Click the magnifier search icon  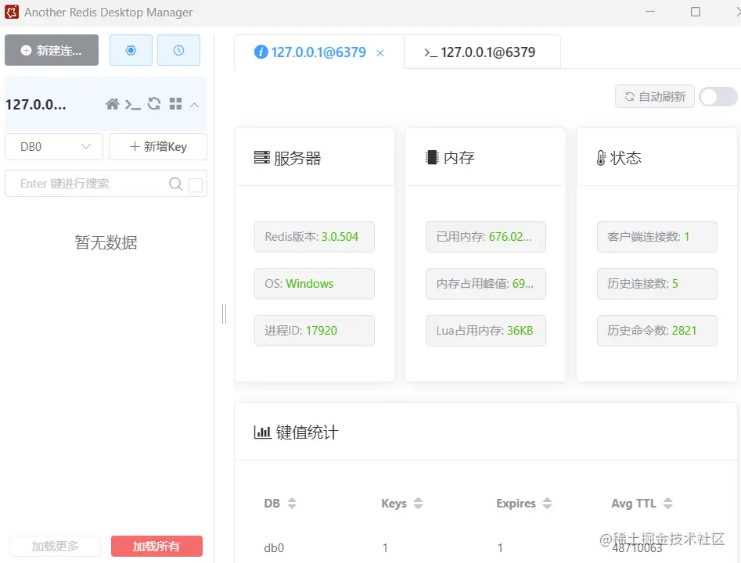click(175, 184)
